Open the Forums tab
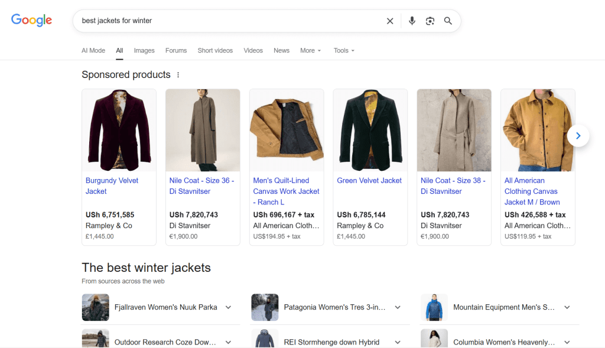This screenshot has height=348, width=605. click(176, 51)
